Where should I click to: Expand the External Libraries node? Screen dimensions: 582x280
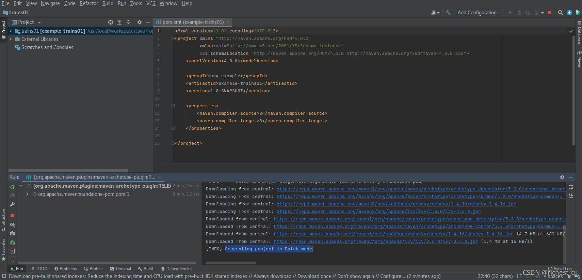coord(11,39)
